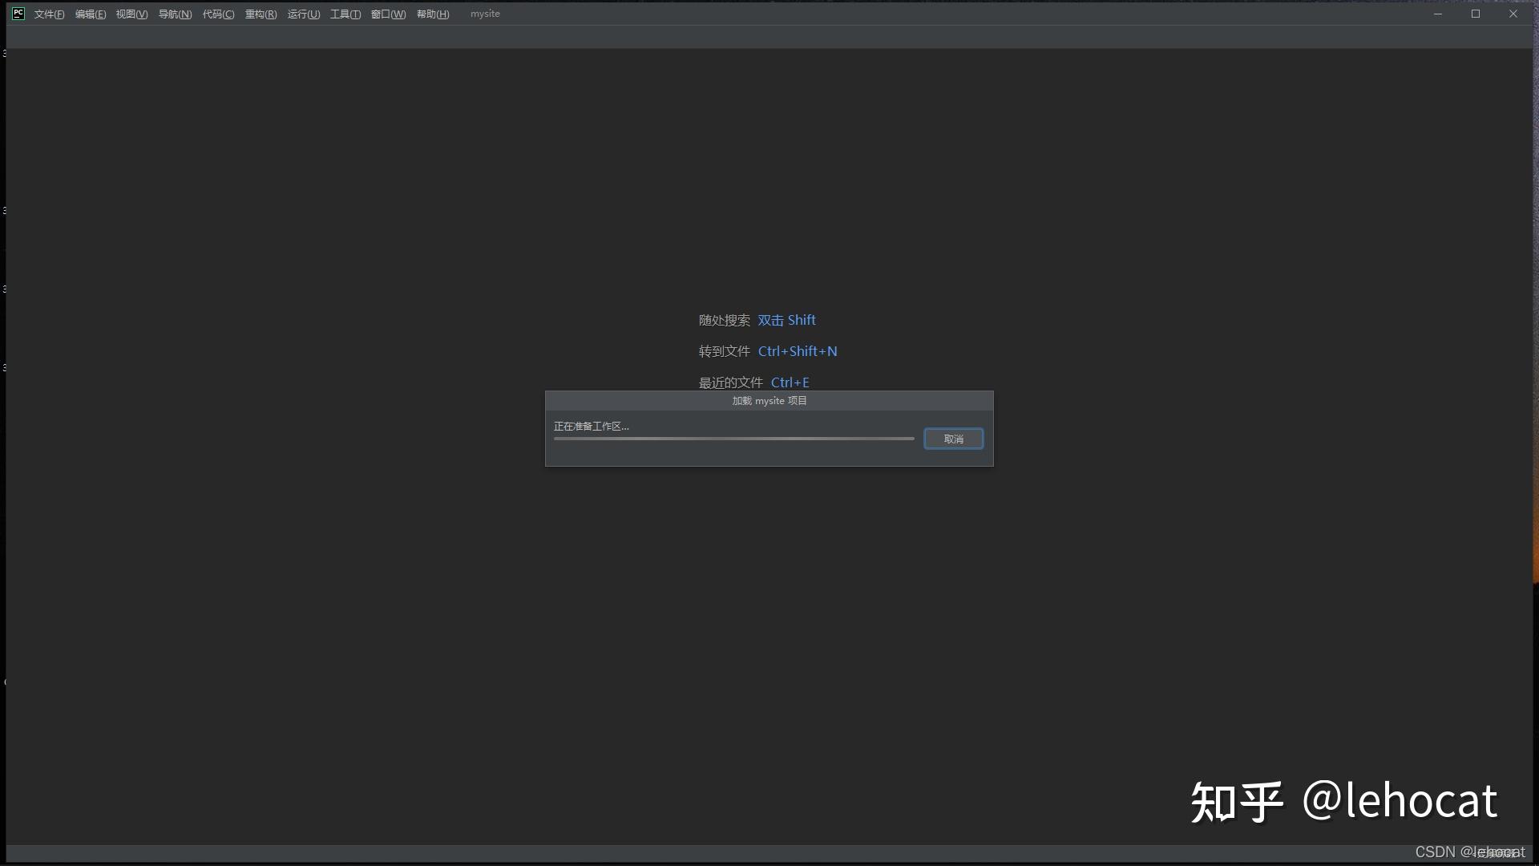The width and height of the screenshot is (1539, 866).
Task: Open the 窗口(W) menu
Action: 388,14
